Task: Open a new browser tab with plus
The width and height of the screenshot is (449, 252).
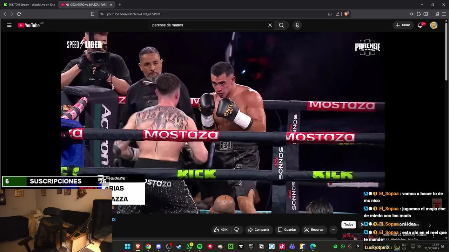Action: (x=120, y=5)
